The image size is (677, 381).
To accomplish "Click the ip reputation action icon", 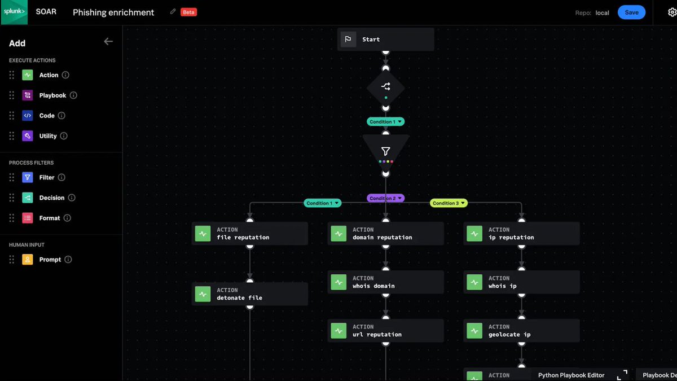I will point(474,234).
